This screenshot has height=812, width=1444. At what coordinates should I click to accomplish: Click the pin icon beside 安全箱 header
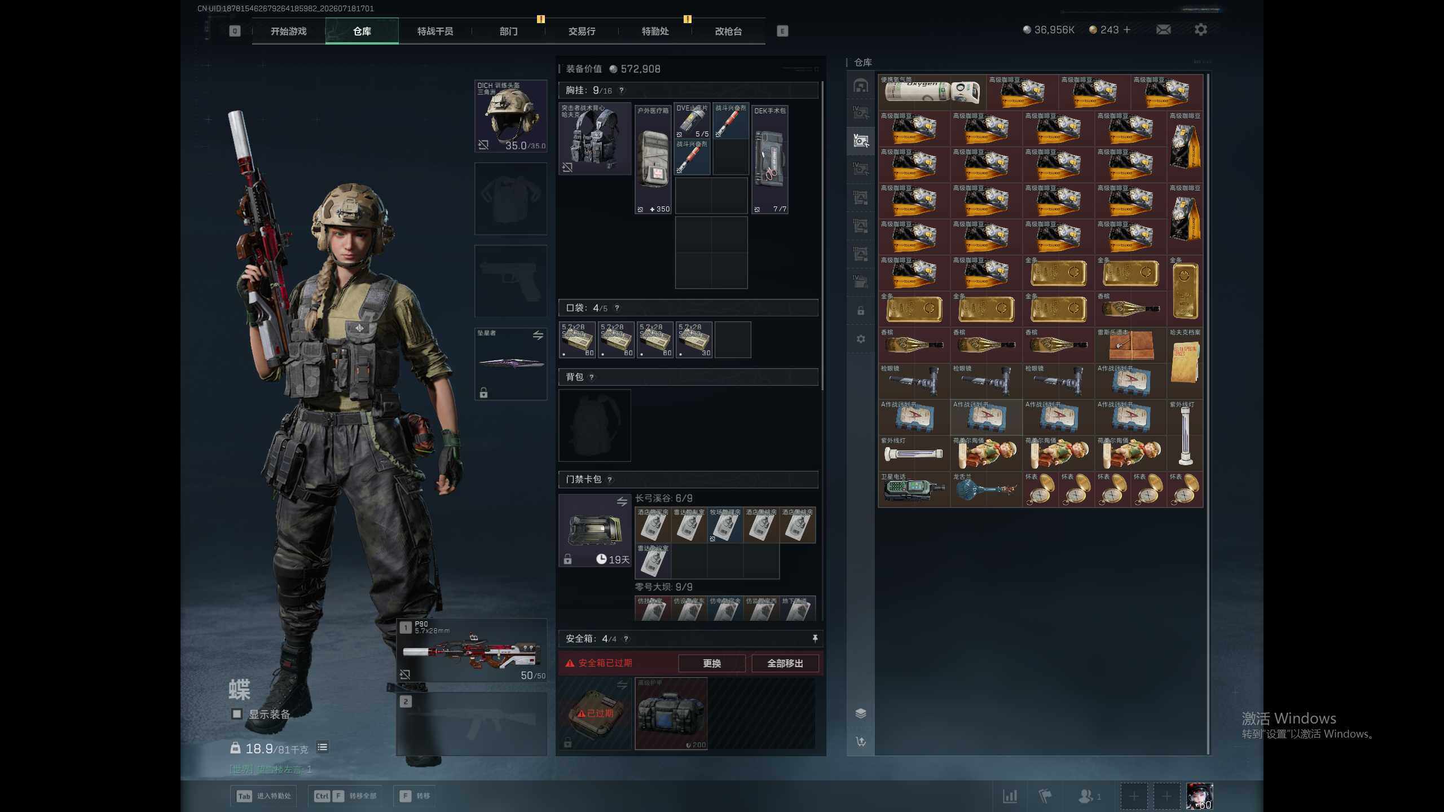pos(815,638)
